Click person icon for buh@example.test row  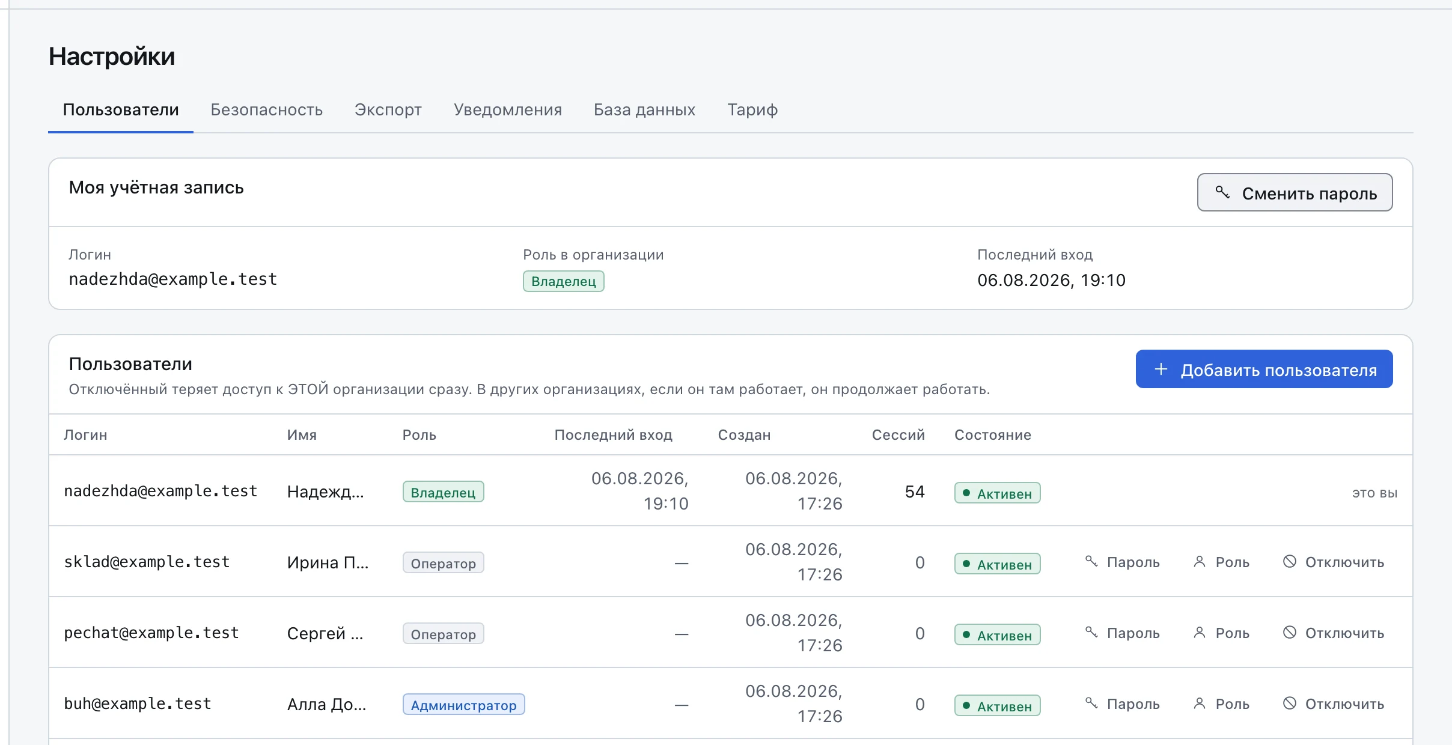(x=1200, y=703)
